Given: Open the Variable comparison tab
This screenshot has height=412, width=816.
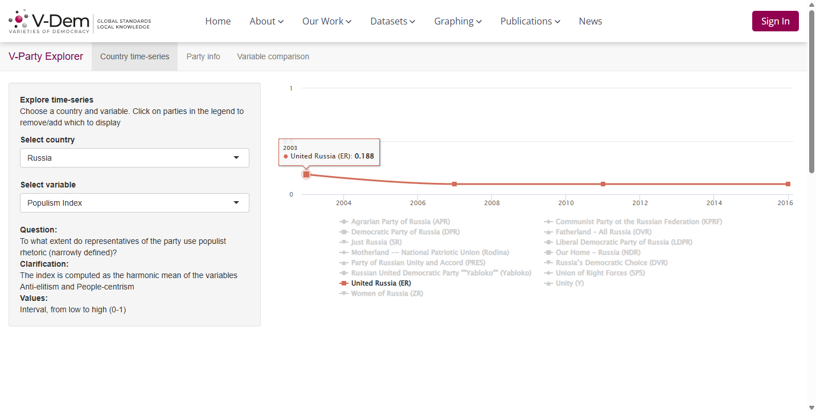Looking at the screenshot, I should 273,56.
